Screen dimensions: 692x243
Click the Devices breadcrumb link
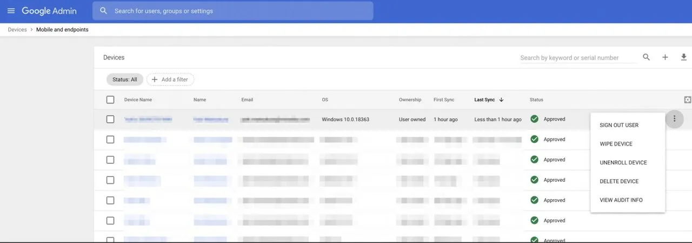(17, 30)
